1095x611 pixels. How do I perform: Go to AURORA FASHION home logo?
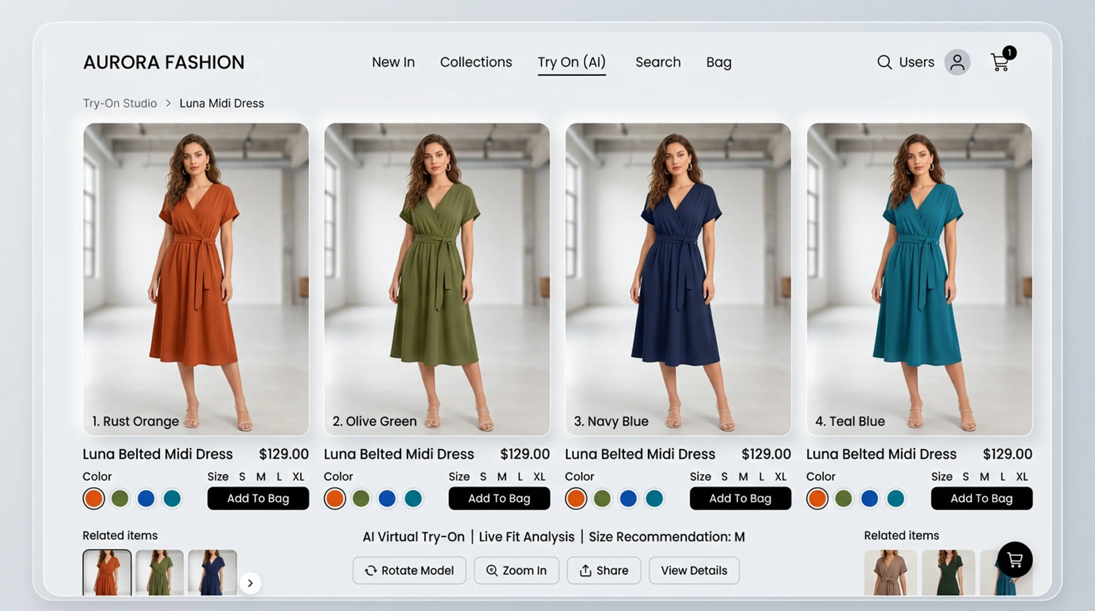pos(164,62)
